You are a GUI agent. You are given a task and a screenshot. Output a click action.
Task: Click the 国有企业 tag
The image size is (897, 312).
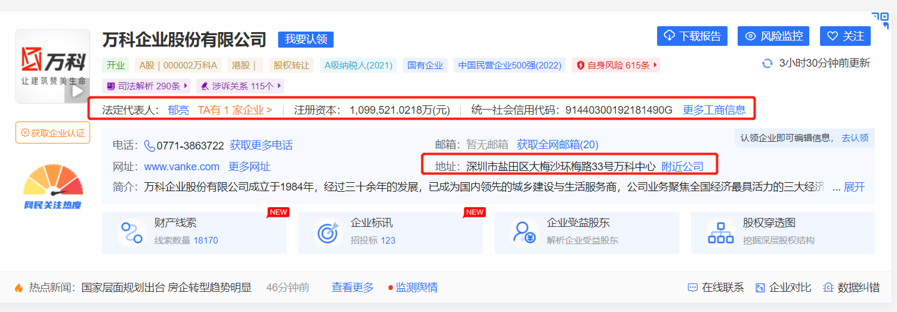(425, 65)
